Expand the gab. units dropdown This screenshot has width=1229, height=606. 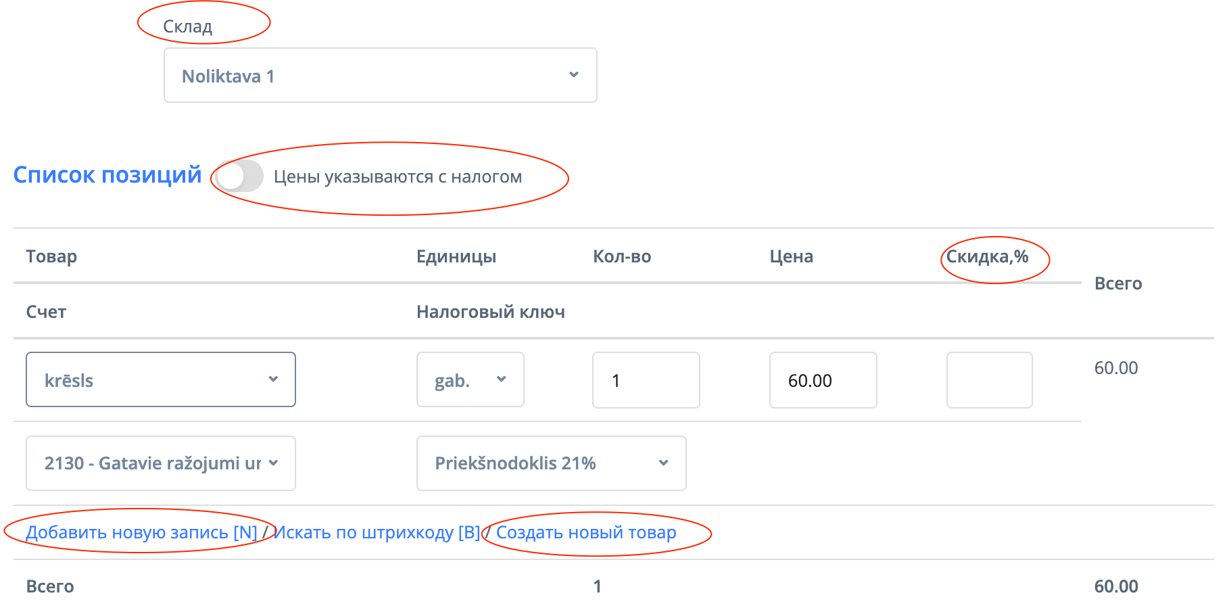(470, 379)
